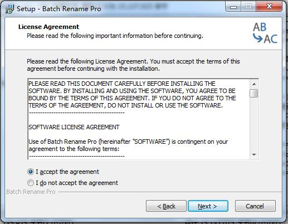Click inside the license agreement text box

click(x=139, y=119)
